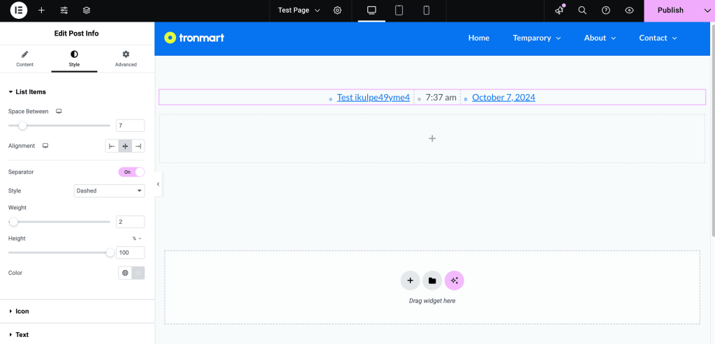Switch to mobile responsive view

pyautogui.click(x=426, y=10)
